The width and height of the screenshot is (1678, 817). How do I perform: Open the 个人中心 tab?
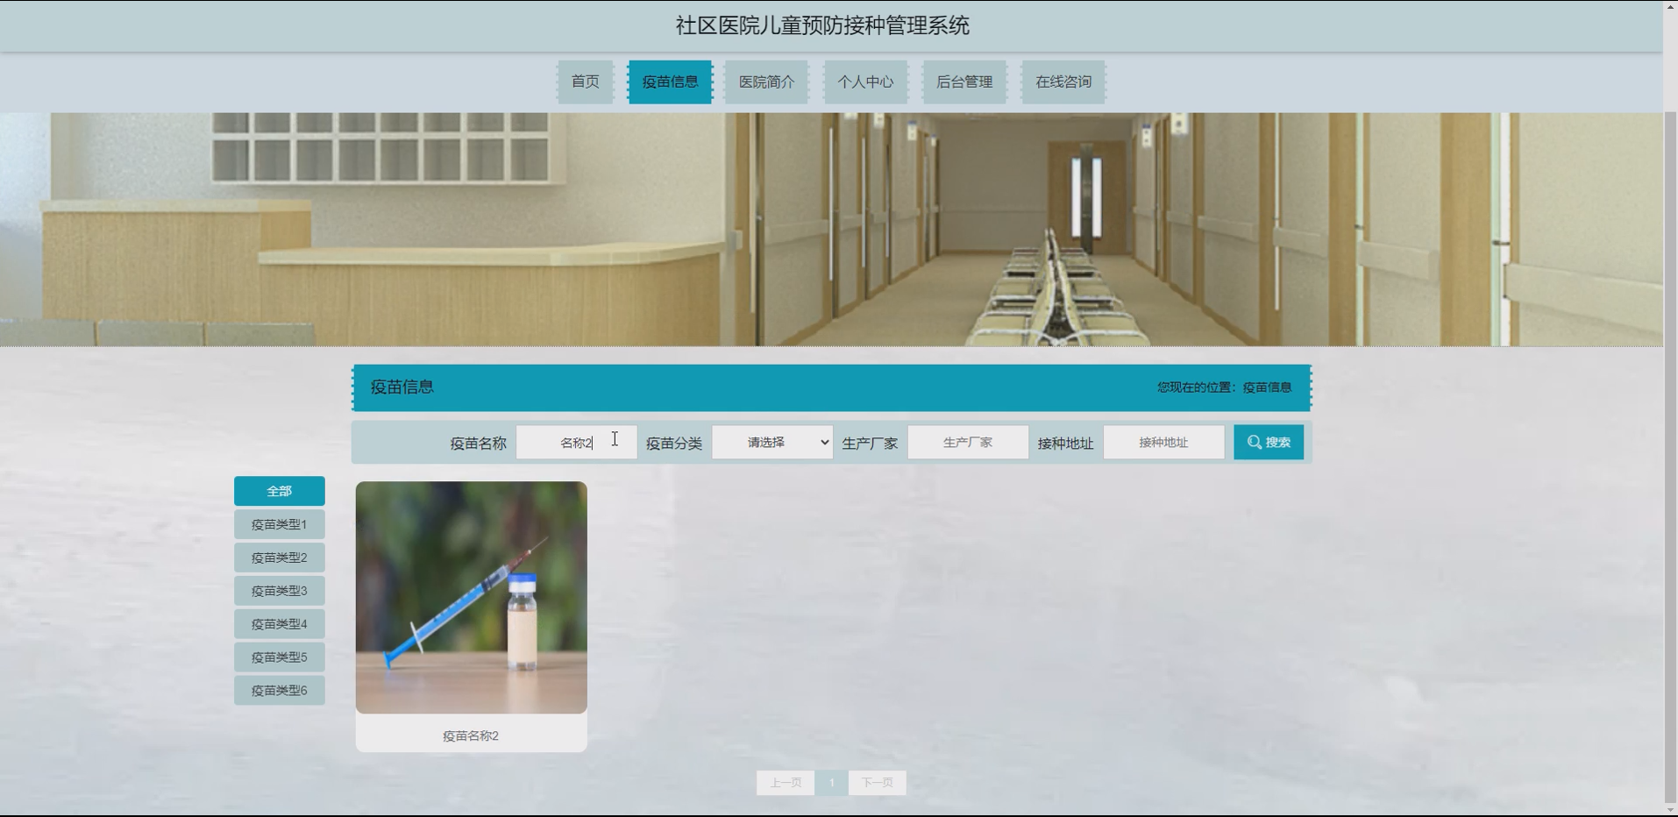[x=865, y=82]
